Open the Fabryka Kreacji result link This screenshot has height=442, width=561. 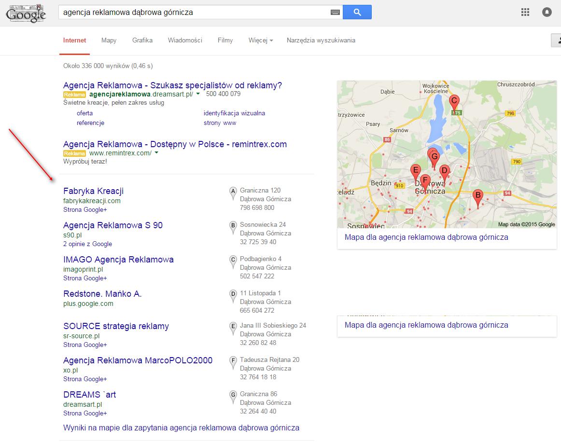93,191
